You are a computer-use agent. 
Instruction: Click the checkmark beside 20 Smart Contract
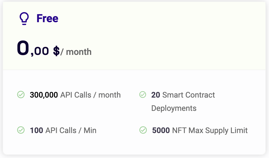[143, 95]
